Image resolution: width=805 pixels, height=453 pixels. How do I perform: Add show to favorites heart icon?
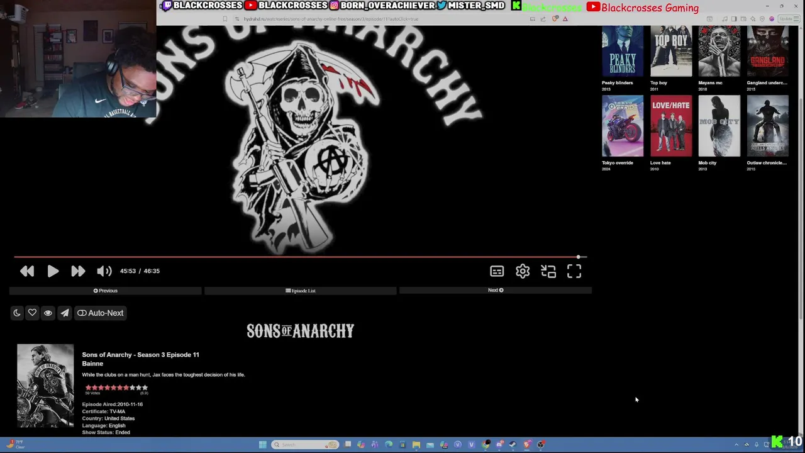click(32, 313)
